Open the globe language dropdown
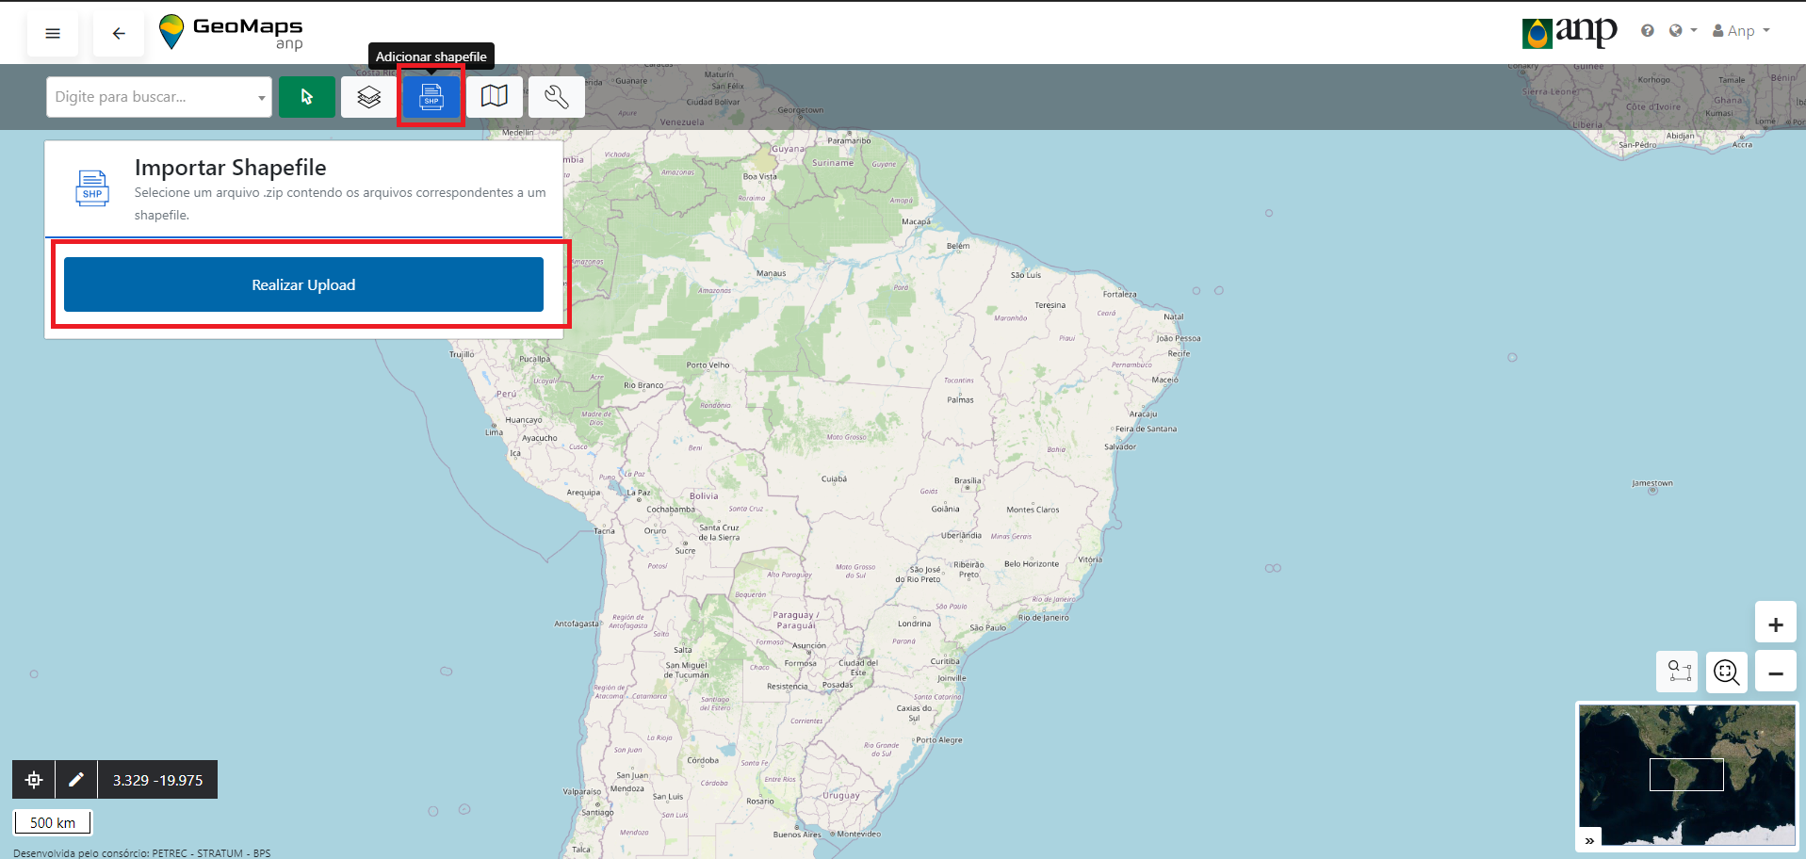This screenshot has height=859, width=1806. tap(1683, 31)
